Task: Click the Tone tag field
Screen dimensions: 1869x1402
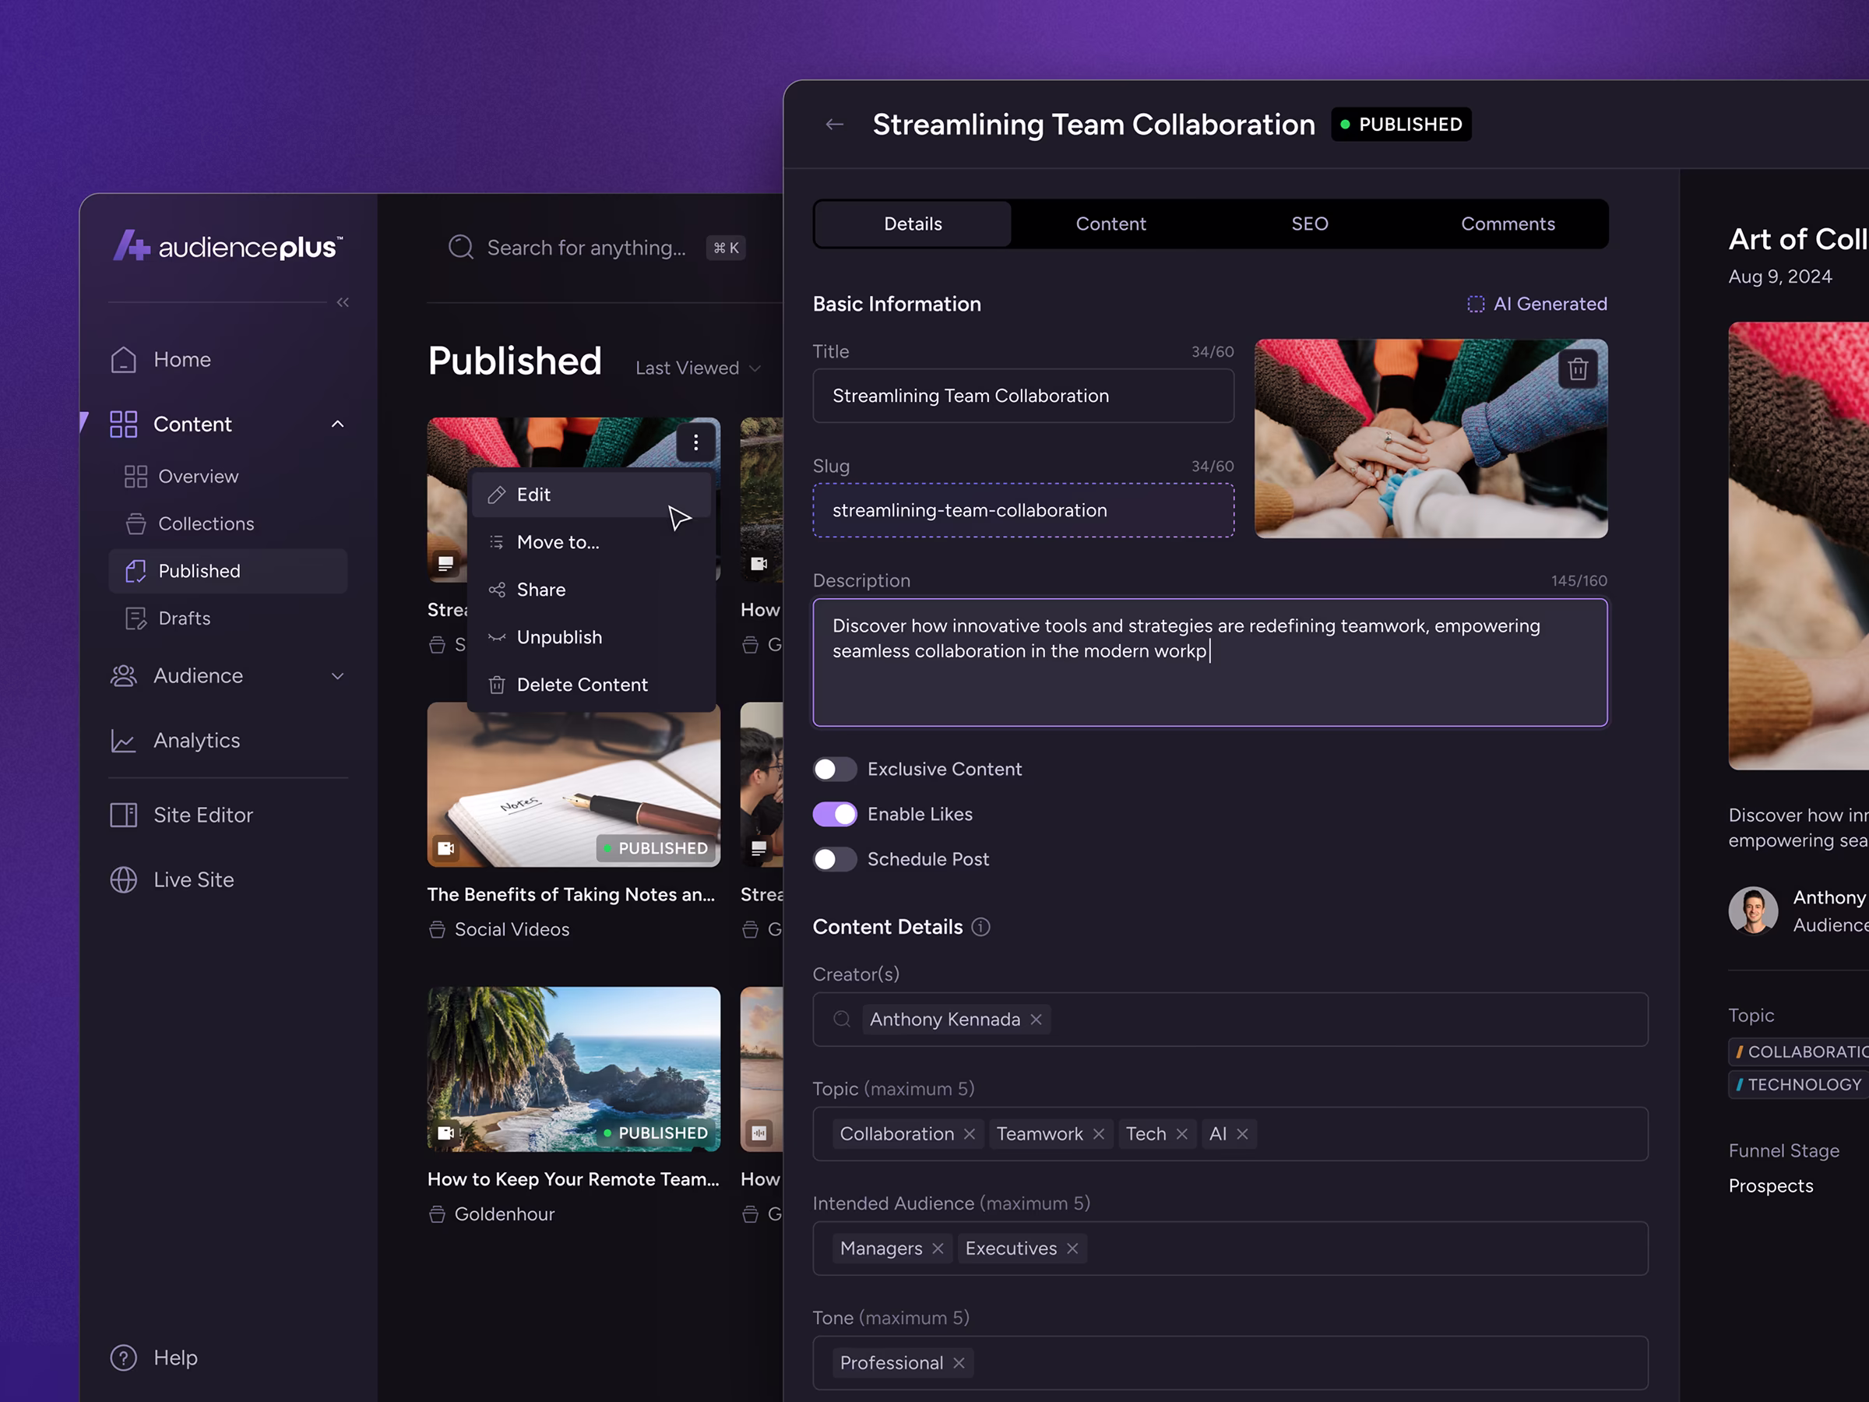Action: 1230,1363
